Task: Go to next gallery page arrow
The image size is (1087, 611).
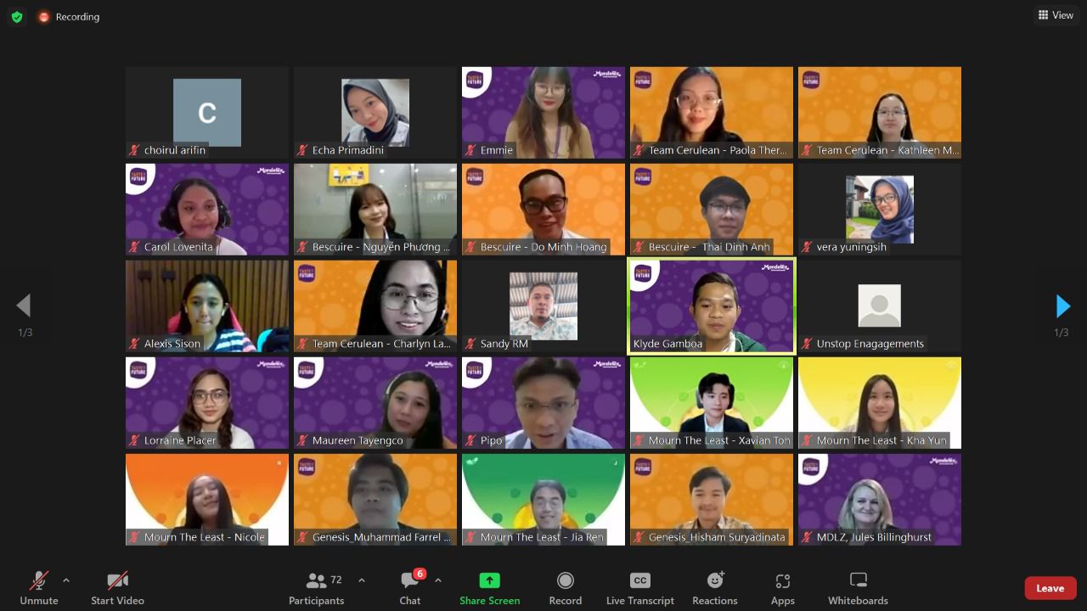Action: pos(1062,306)
